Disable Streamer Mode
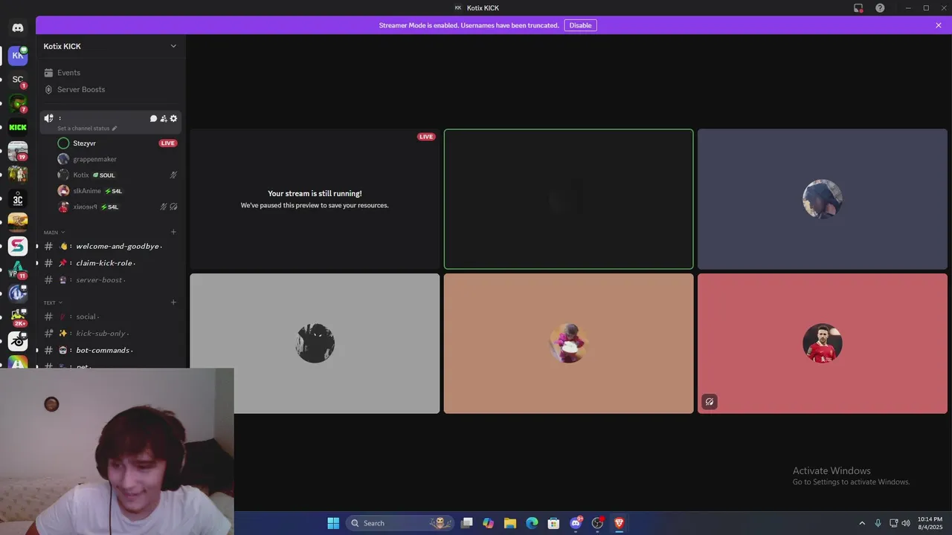Screen dimensions: 952x535 (580, 25)
